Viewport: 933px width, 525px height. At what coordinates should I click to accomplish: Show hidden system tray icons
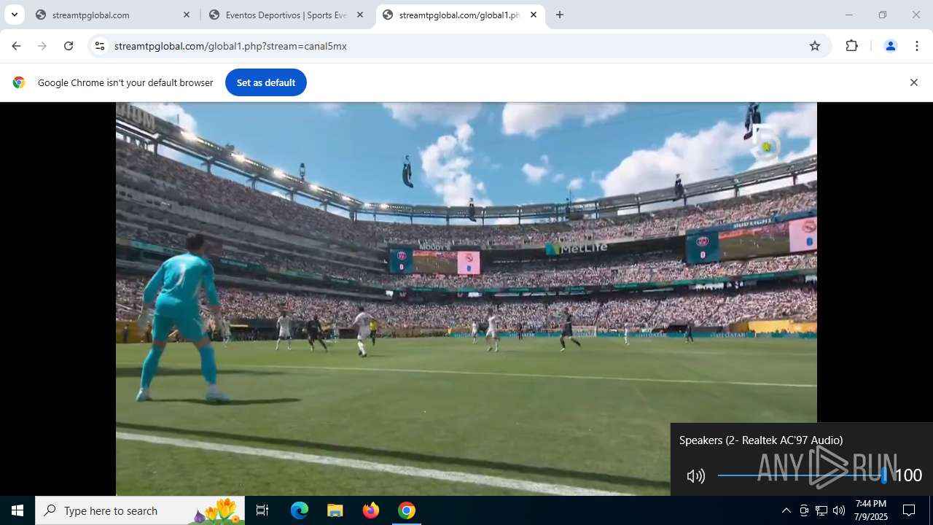pos(786,510)
